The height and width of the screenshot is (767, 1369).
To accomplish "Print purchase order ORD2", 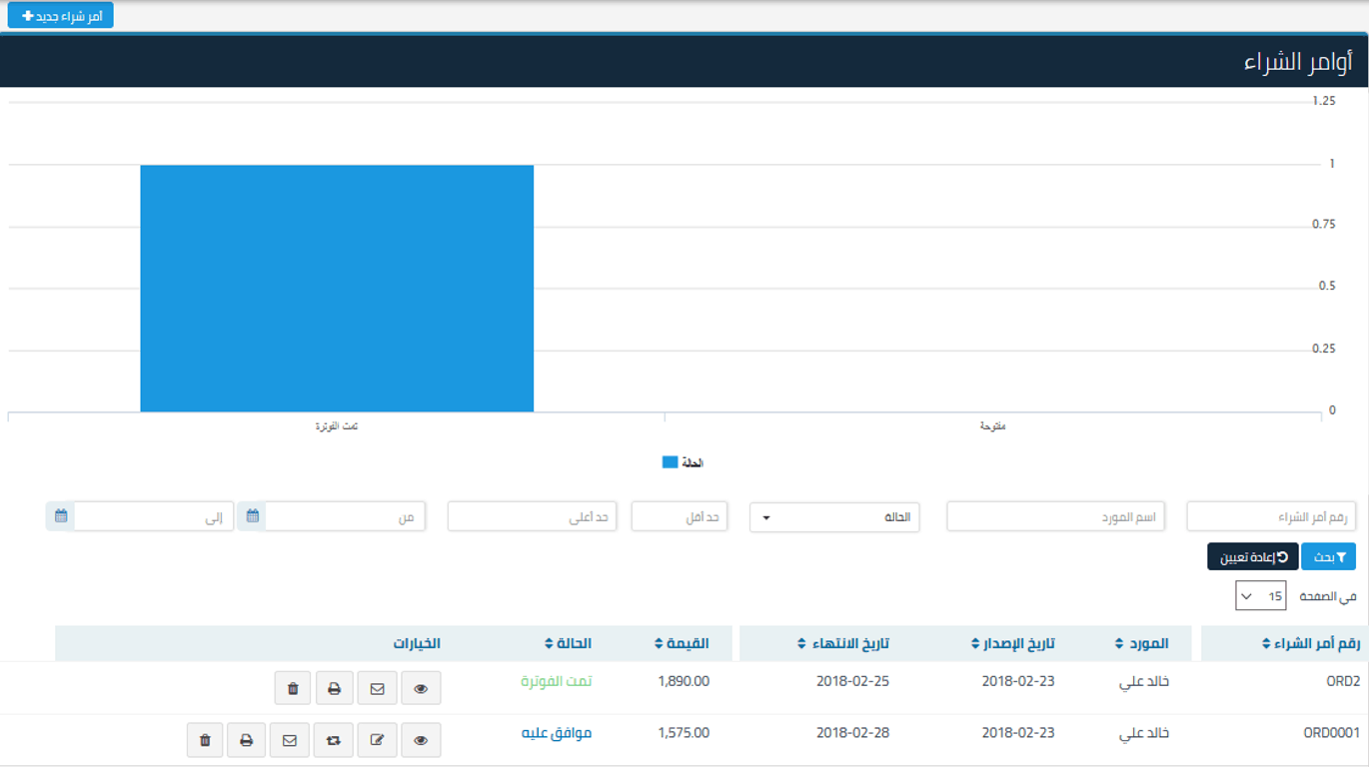I will click(335, 688).
